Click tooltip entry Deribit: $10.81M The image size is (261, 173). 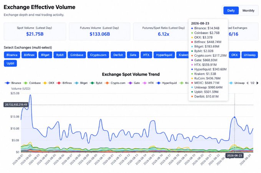[x=205, y=97]
